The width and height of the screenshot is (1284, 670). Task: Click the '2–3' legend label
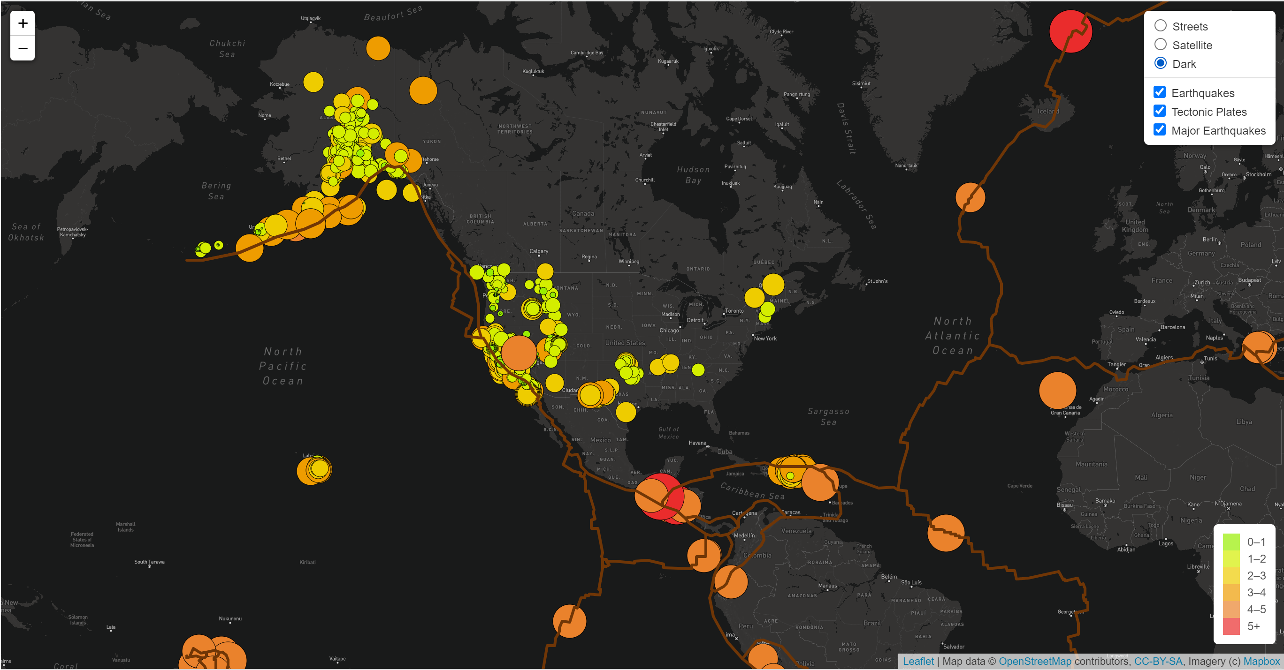(x=1256, y=576)
